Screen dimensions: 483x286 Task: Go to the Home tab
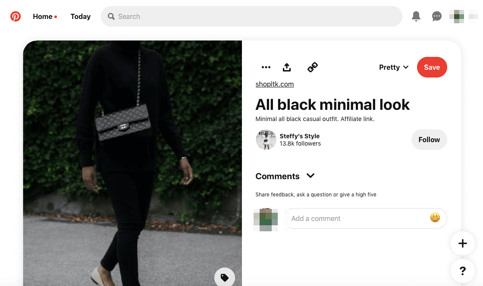tap(42, 16)
